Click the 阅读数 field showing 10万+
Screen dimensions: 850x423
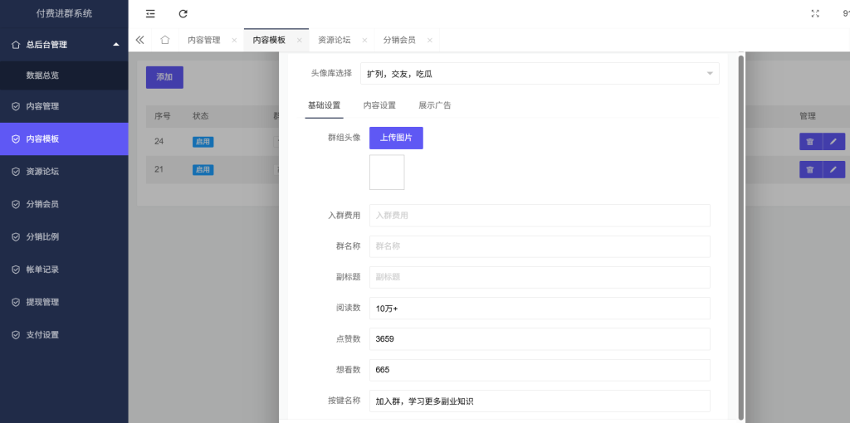[x=540, y=309]
